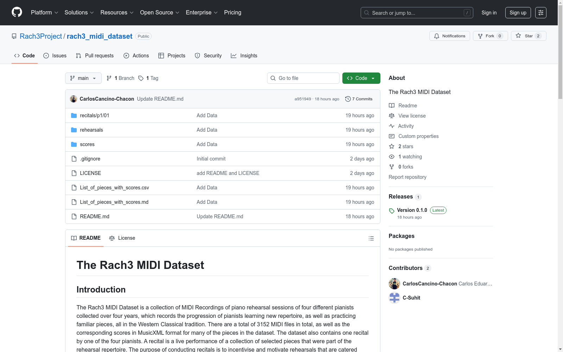Click the Sign in link
The image size is (563, 352).
click(x=489, y=13)
